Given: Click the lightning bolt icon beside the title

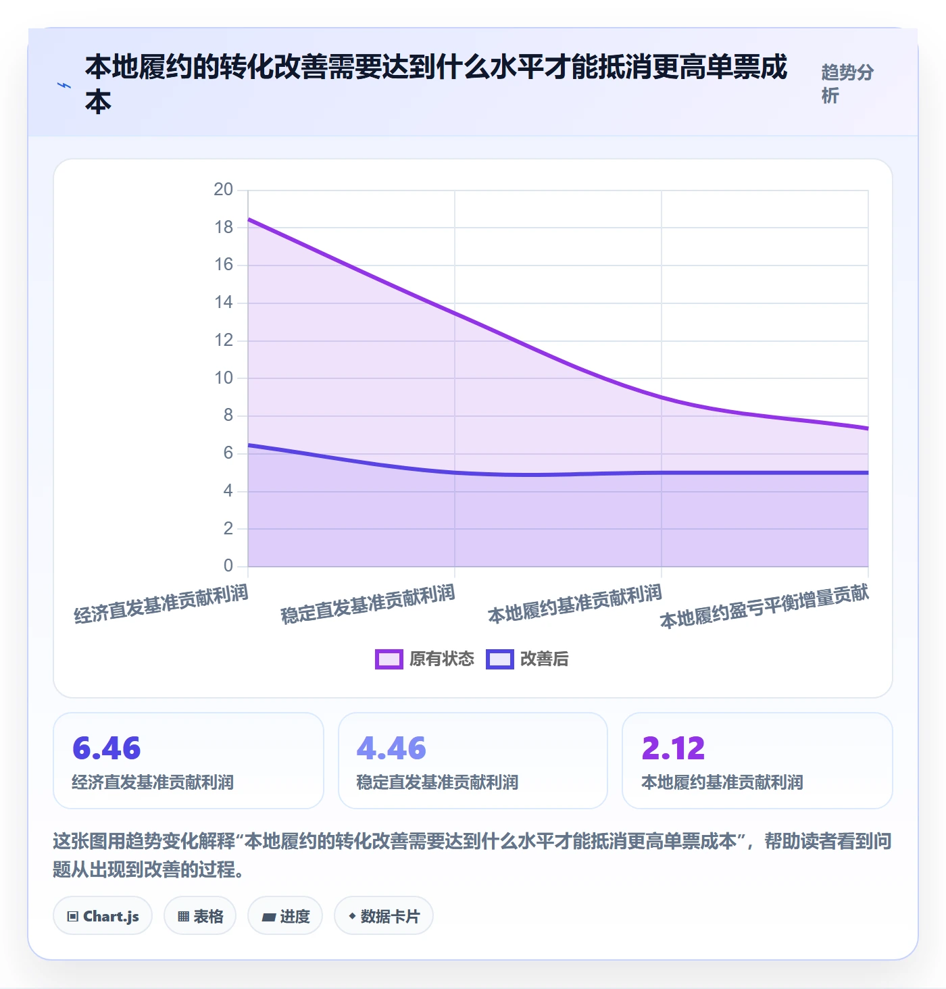Looking at the screenshot, I should [64, 85].
